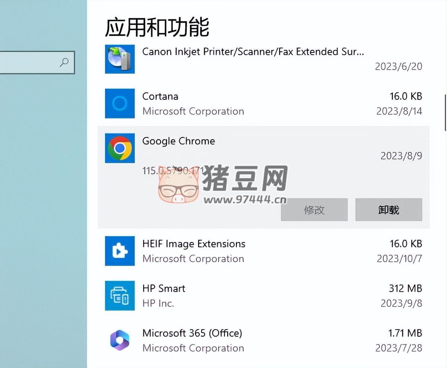Select the HEIF Image Extensions entry name
Image resolution: width=447 pixels, height=368 pixels.
194,244
